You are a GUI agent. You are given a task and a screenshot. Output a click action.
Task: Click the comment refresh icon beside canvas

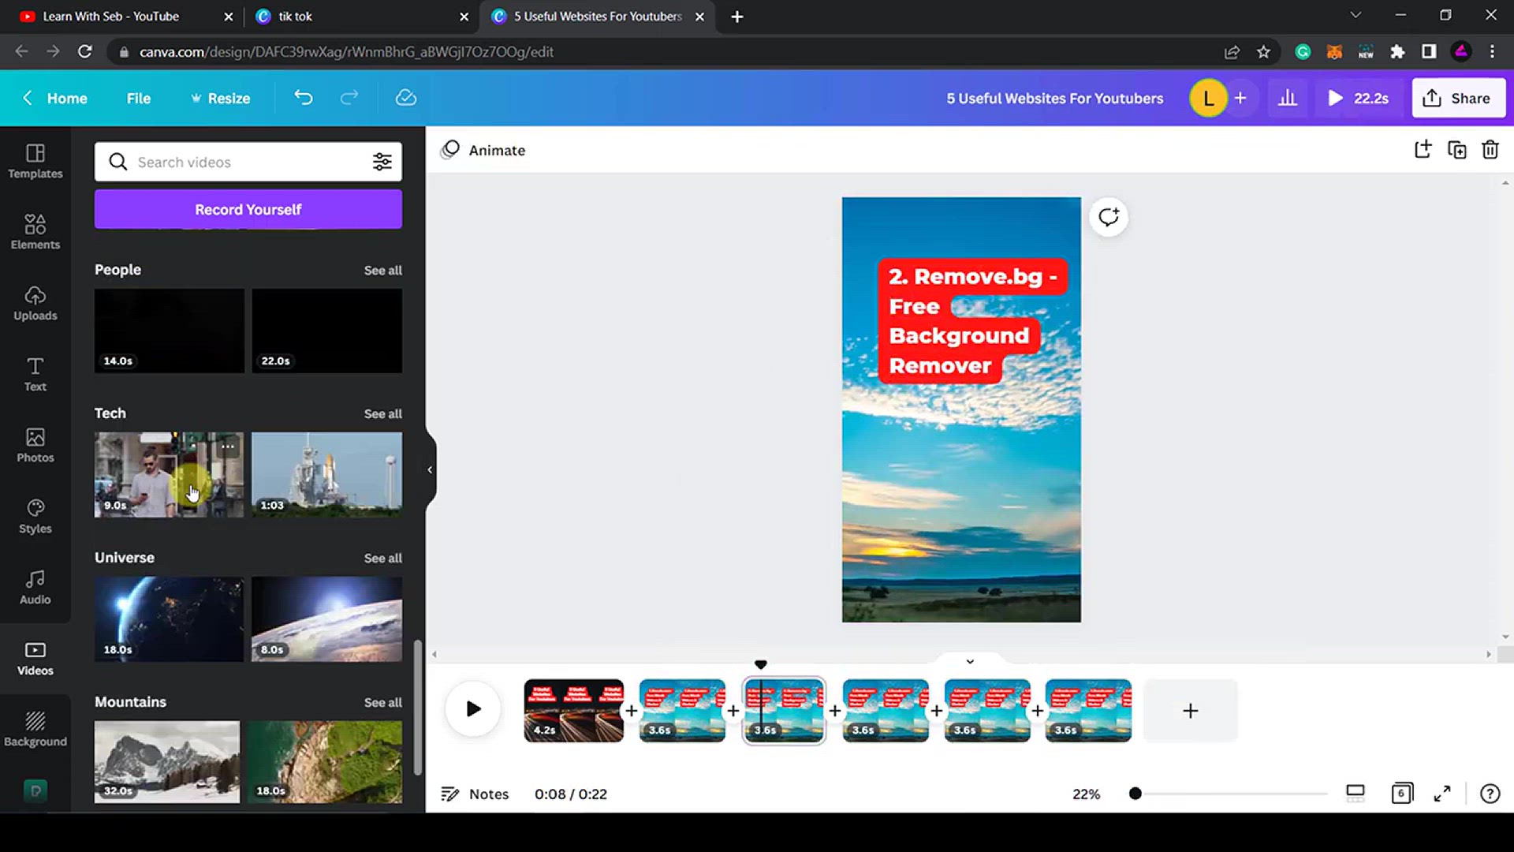pyautogui.click(x=1109, y=217)
